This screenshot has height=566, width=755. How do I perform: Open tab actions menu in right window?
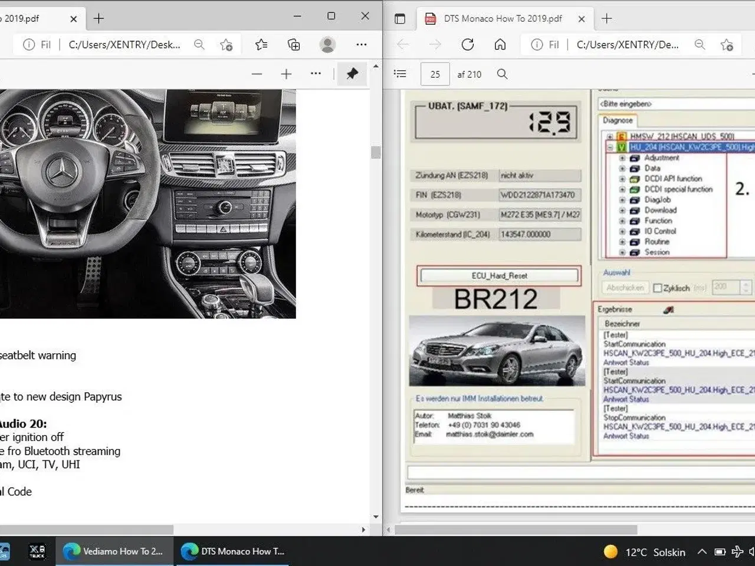point(400,19)
